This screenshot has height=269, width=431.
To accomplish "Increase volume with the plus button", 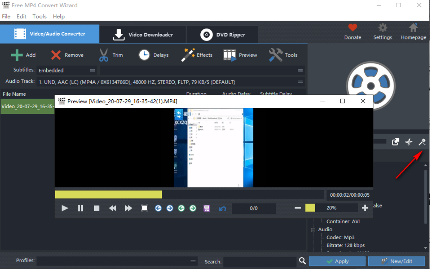I will coord(365,208).
